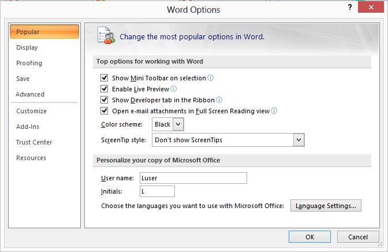Toggle the Enable Live Preview checkbox
Screen dimensions: 388x252
click(104, 88)
